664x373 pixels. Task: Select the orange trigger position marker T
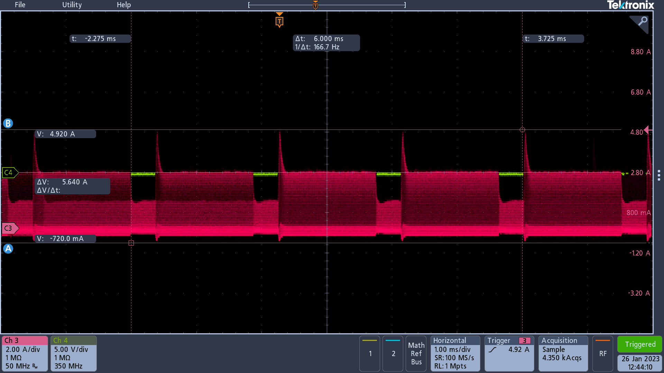pos(279,21)
